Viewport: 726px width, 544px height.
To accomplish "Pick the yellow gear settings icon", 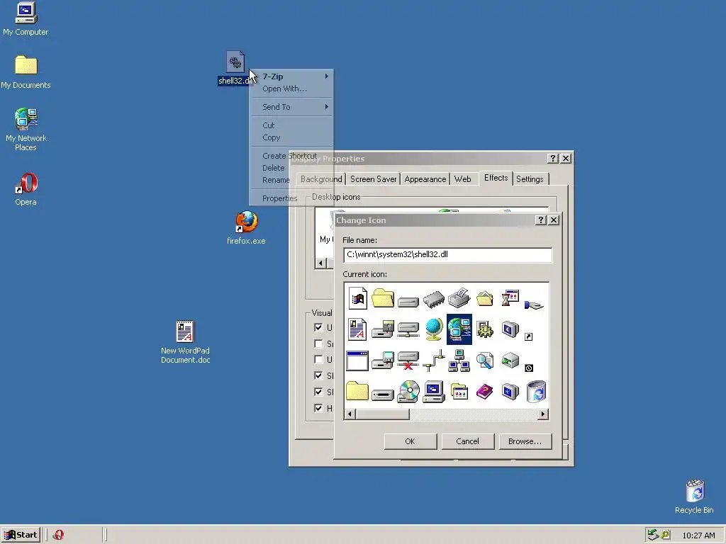I will point(485,329).
